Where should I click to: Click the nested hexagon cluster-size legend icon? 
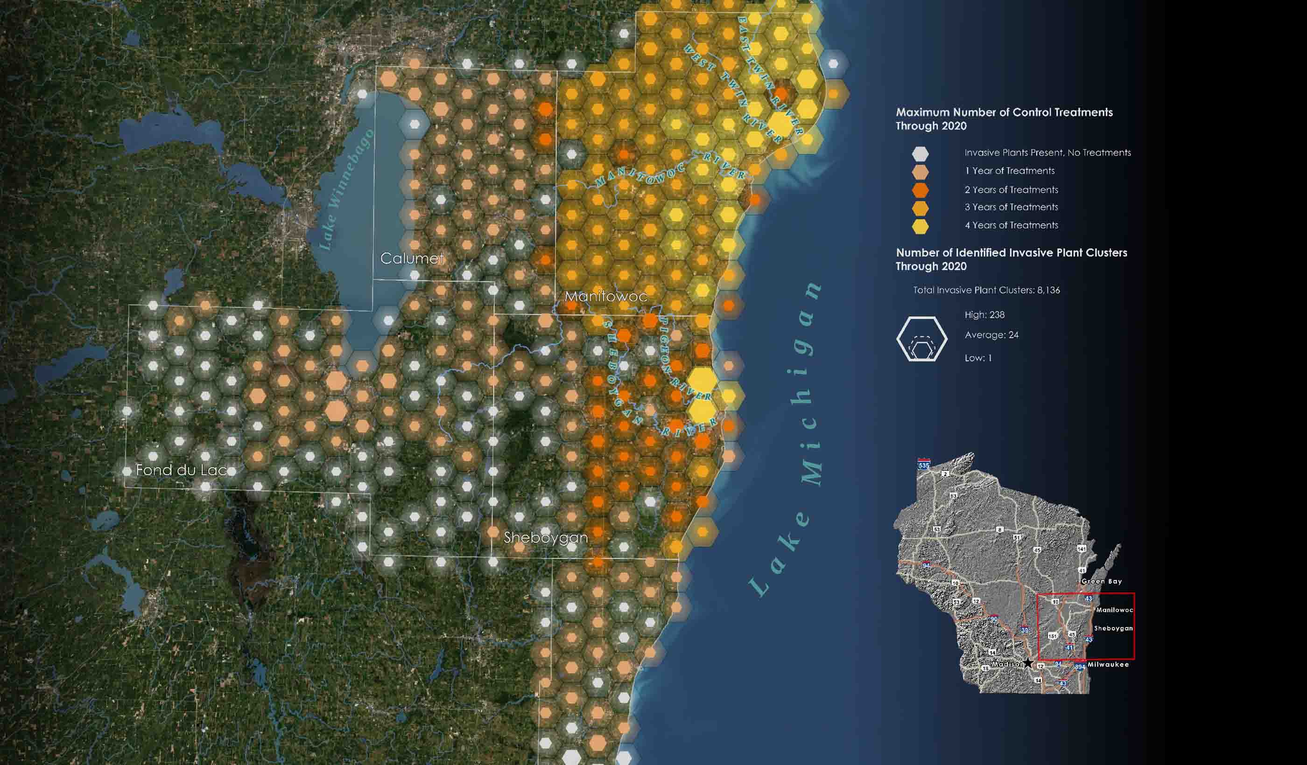(x=921, y=339)
